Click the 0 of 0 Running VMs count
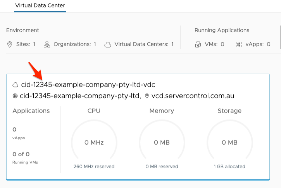The width and height of the screenshot is (281, 188). pyautogui.click(x=21, y=154)
